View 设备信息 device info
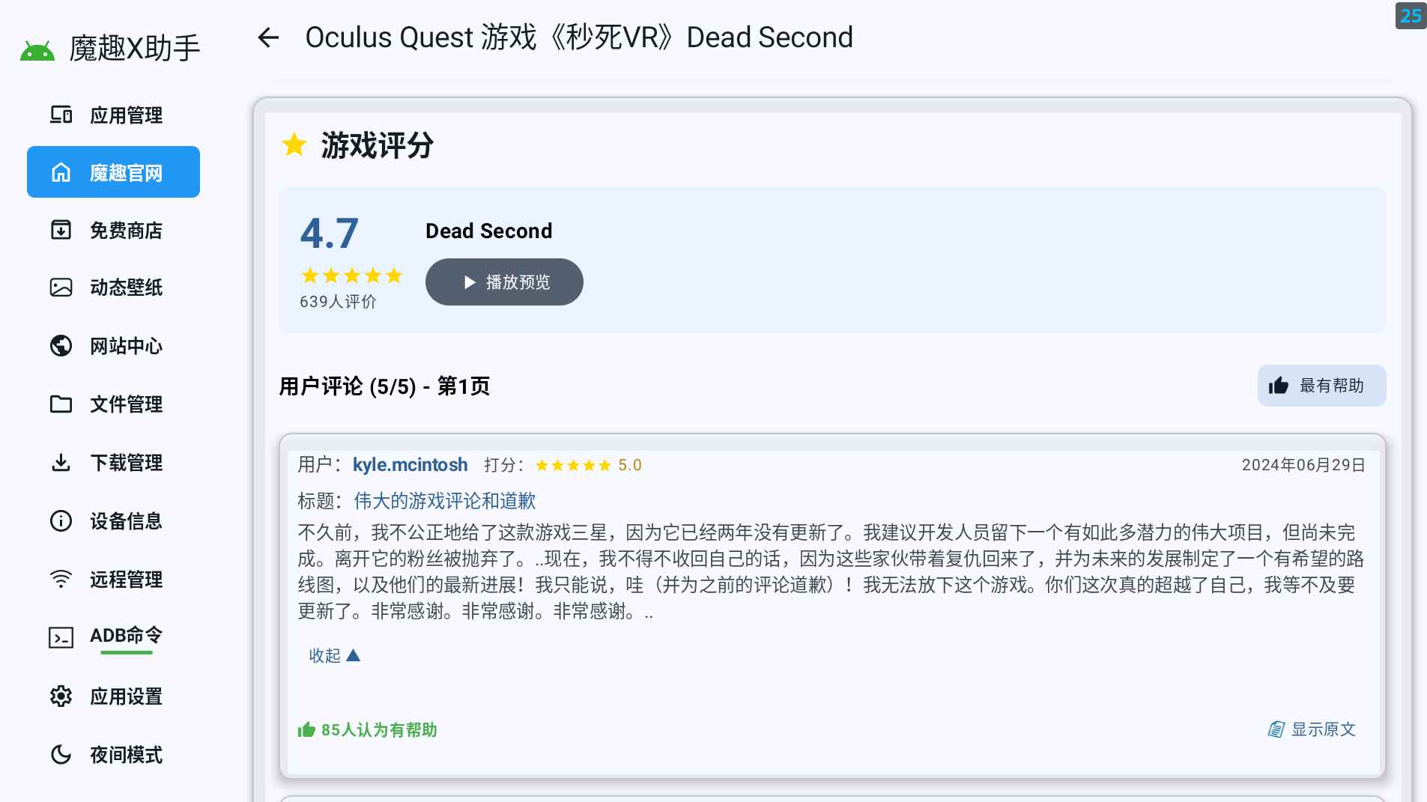Image resolution: width=1427 pixels, height=802 pixels. pyautogui.click(x=113, y=521)
